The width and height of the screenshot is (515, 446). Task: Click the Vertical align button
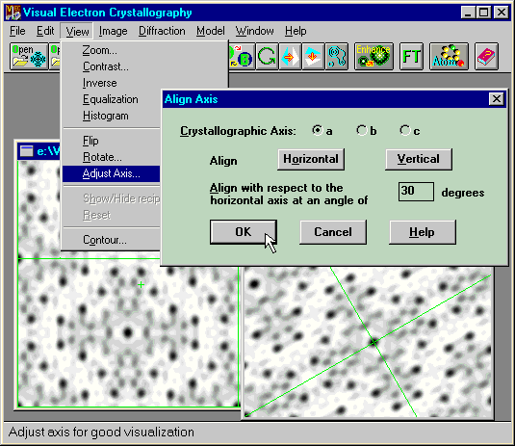tap(419, 159)
